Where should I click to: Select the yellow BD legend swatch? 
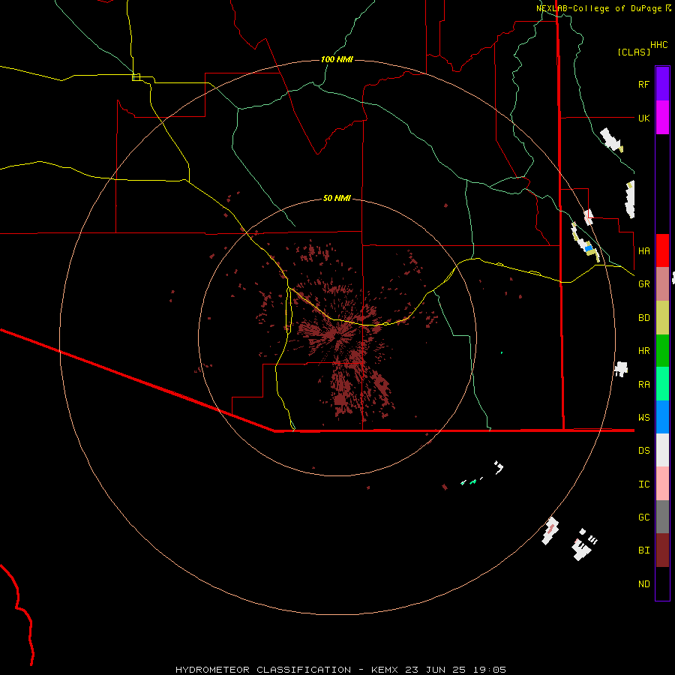point(662,318)
